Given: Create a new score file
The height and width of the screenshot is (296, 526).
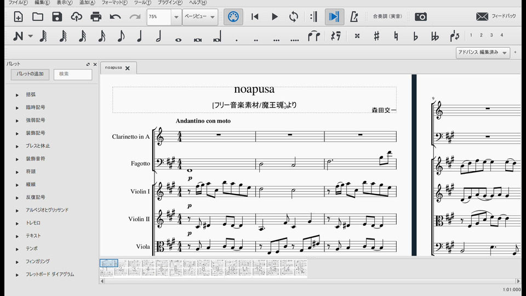Looking at the screenshot, I should click(18, 16).
